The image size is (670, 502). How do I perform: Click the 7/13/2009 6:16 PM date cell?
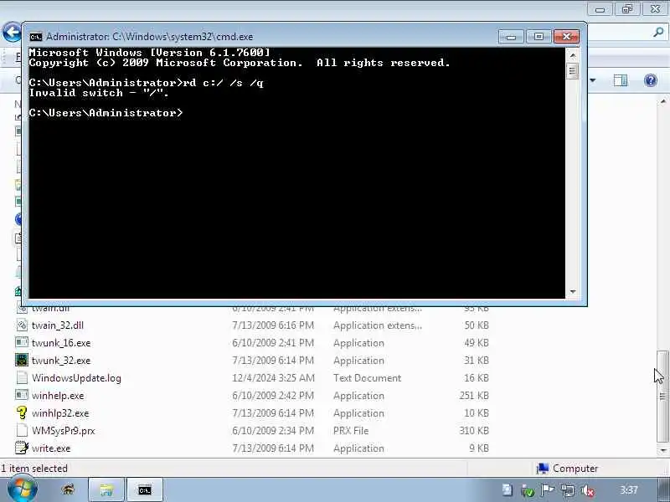tap(273, 325)
